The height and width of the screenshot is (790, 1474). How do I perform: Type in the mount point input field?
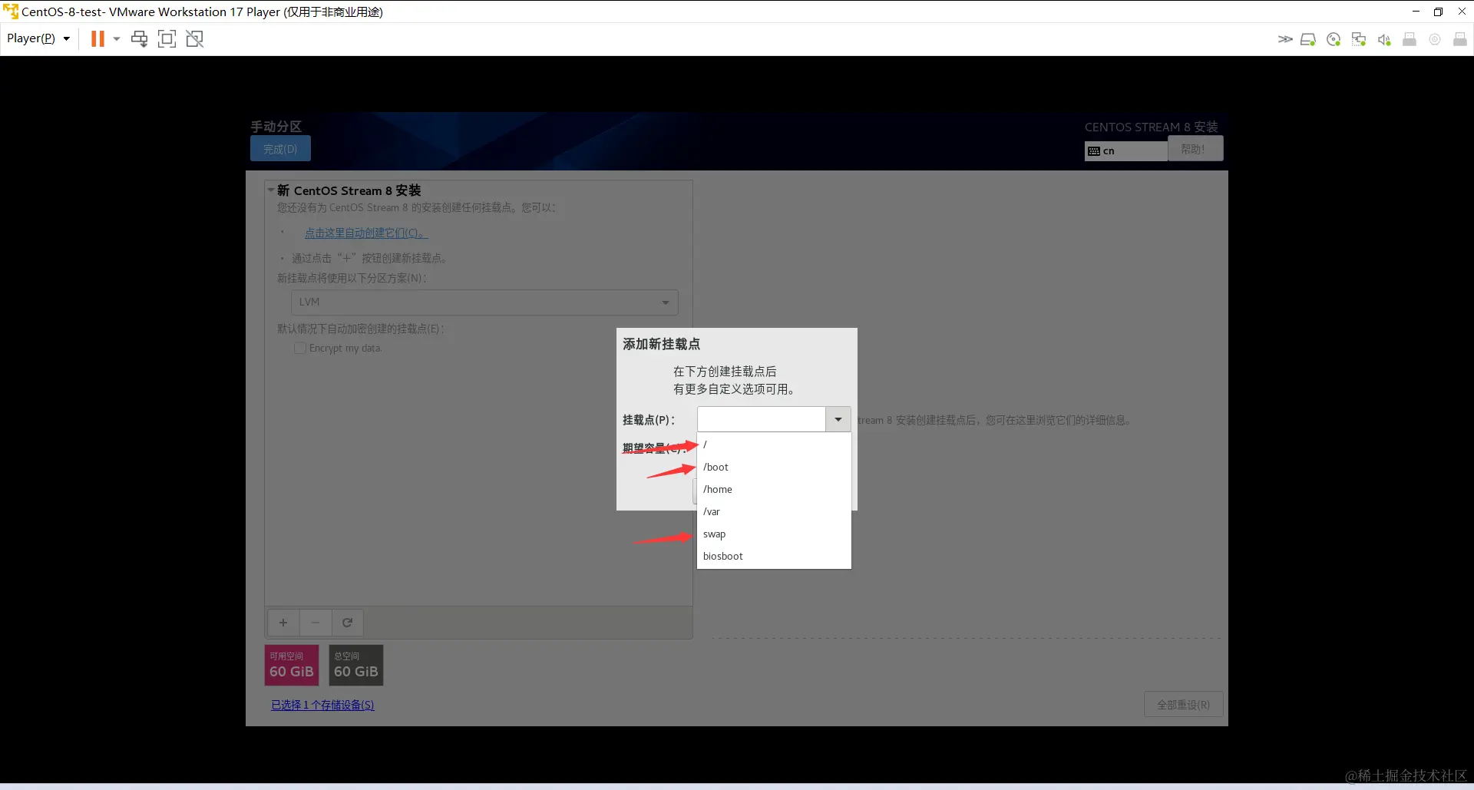point(760,419)
